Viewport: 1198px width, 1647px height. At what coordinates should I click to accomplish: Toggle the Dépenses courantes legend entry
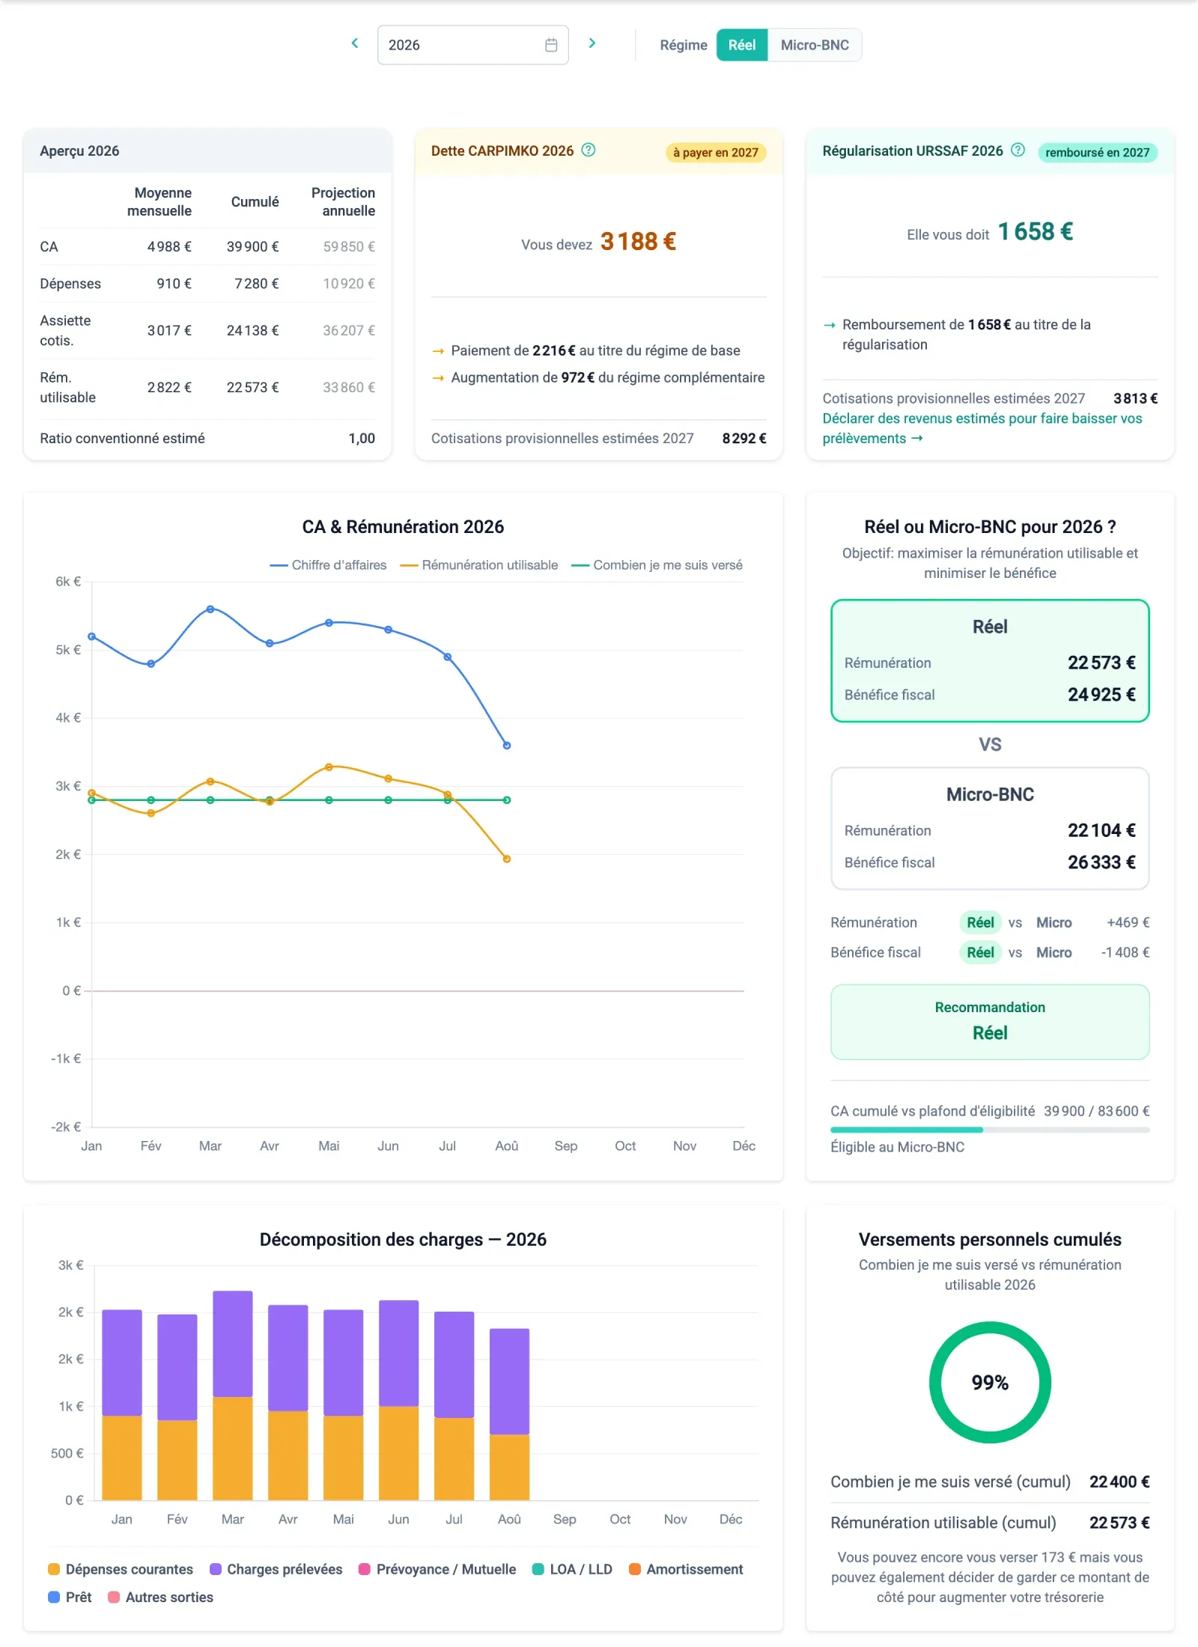coord(121,1569)
